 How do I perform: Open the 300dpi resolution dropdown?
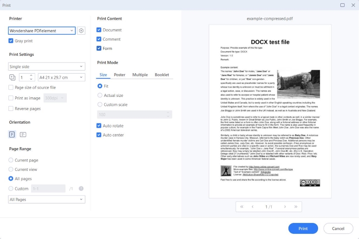[x=55, y=98]
